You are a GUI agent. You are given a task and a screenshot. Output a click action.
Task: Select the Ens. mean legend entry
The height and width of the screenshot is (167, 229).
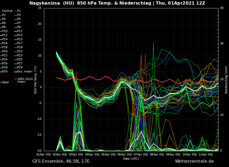point(25,72)
